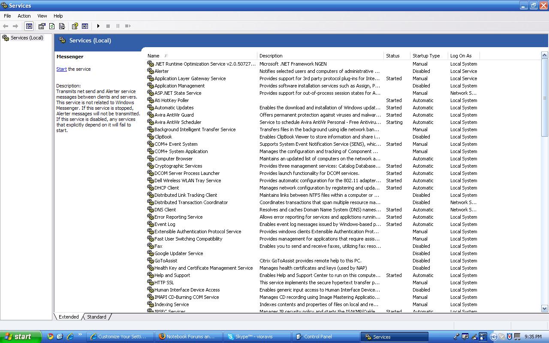The width and height of the screenshot is (549, 343).
Task: Click the Pause Service toolbar icon
Action: tap(118, 26)
